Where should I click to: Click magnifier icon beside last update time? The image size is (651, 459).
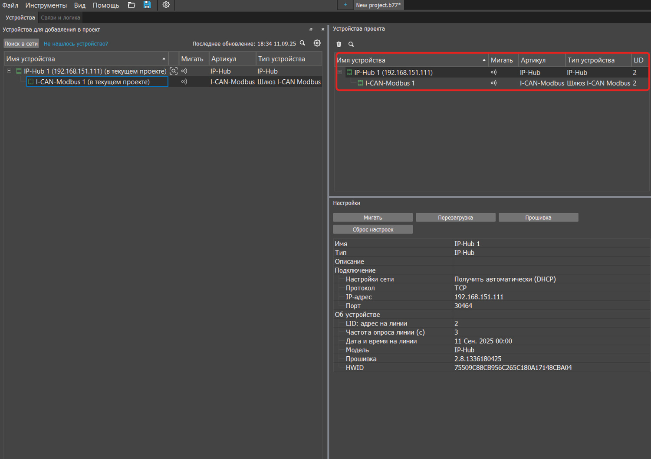[x=302, y=43]
